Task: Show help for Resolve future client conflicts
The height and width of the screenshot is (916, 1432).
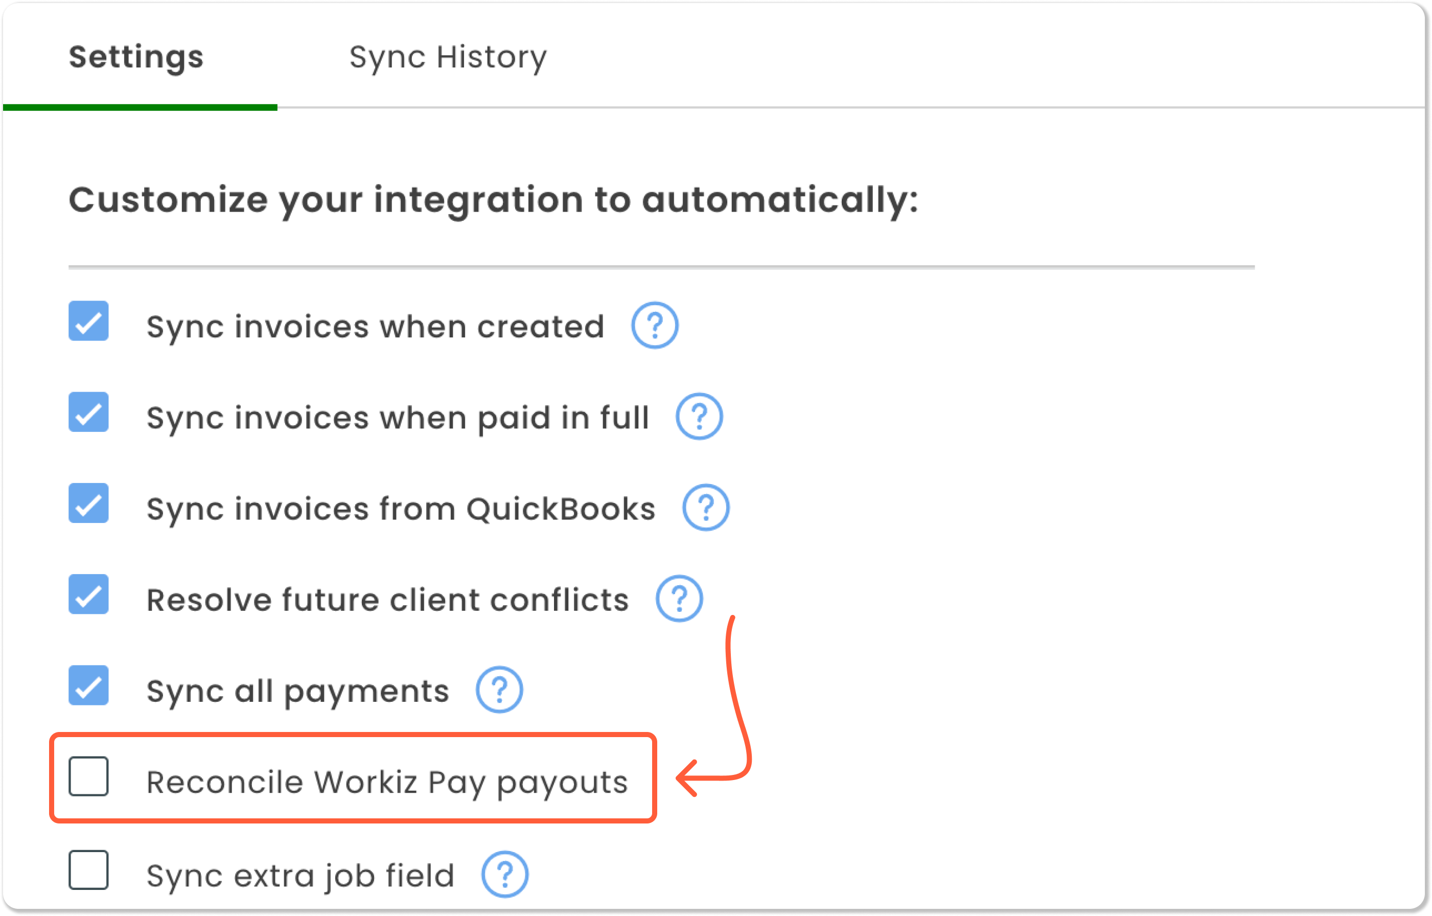Action: pos(679,599)
